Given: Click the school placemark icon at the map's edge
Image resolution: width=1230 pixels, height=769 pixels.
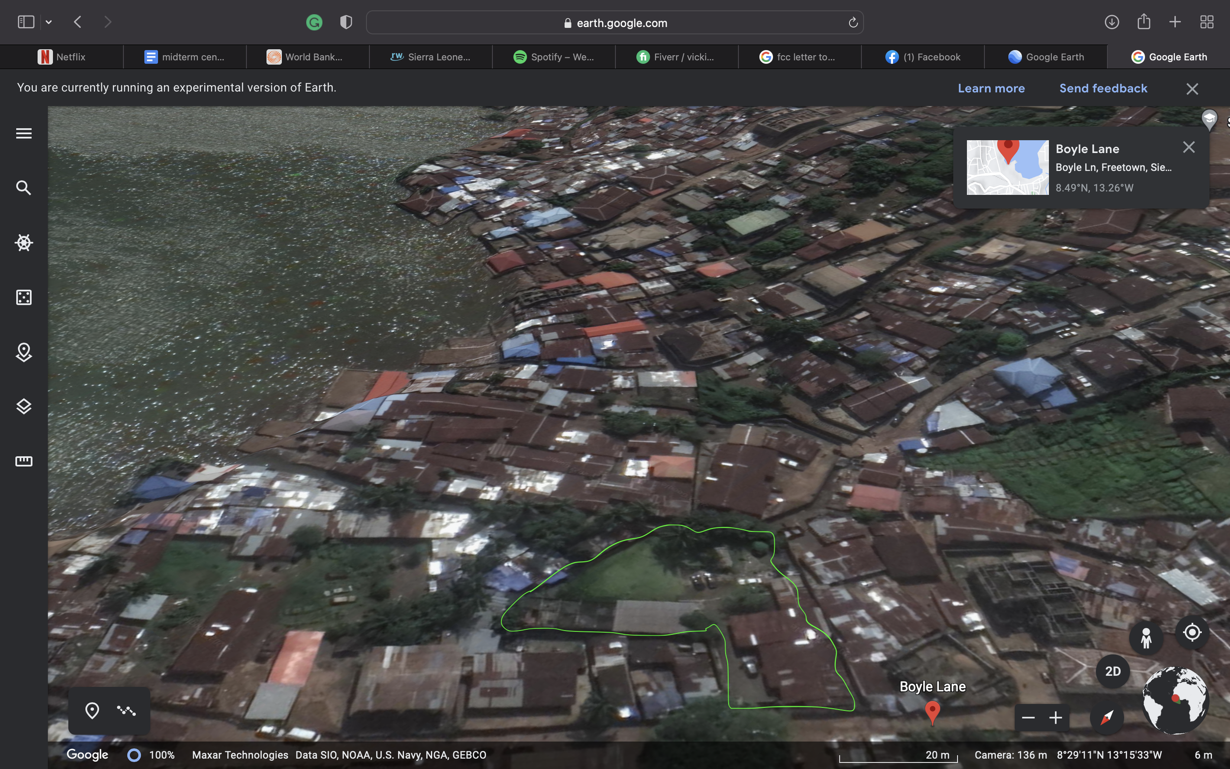Looking at the screenshot, I should click(1209, 120).
